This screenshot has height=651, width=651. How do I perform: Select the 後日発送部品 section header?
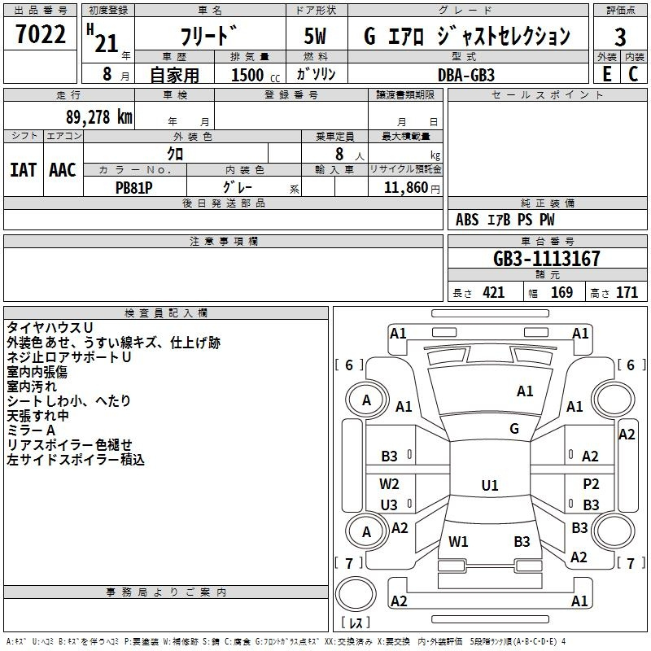(x=223, y=203)
